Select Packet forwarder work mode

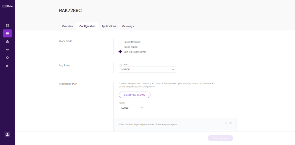[x=120, y=42]
